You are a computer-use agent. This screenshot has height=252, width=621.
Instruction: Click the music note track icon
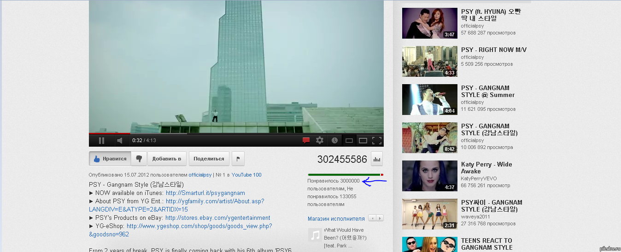pyautogui.click(x=315, y=235)
